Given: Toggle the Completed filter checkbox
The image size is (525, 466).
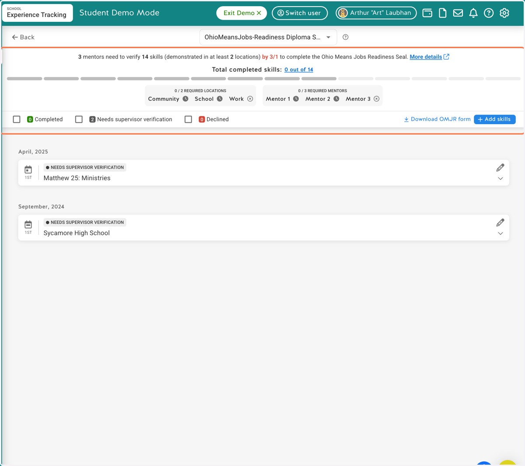Looking at the screenshot, I should (x=17, y=119).
